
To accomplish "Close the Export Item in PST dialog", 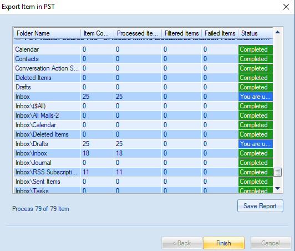I will 286,7.
